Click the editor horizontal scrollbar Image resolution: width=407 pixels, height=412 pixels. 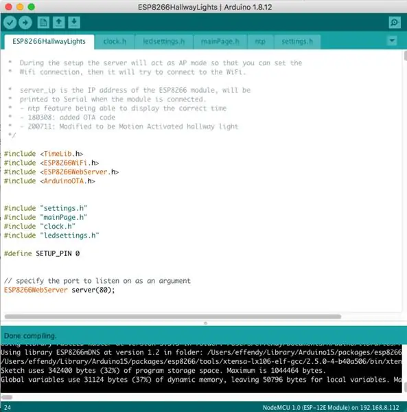click(x=173, y=317)
